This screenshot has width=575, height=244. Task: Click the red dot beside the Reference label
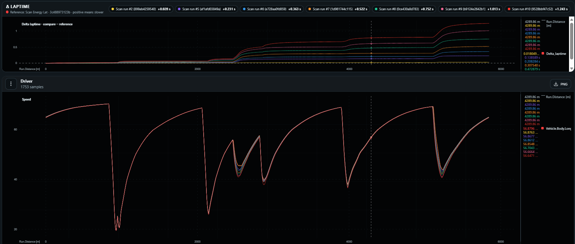coord(7,12)
